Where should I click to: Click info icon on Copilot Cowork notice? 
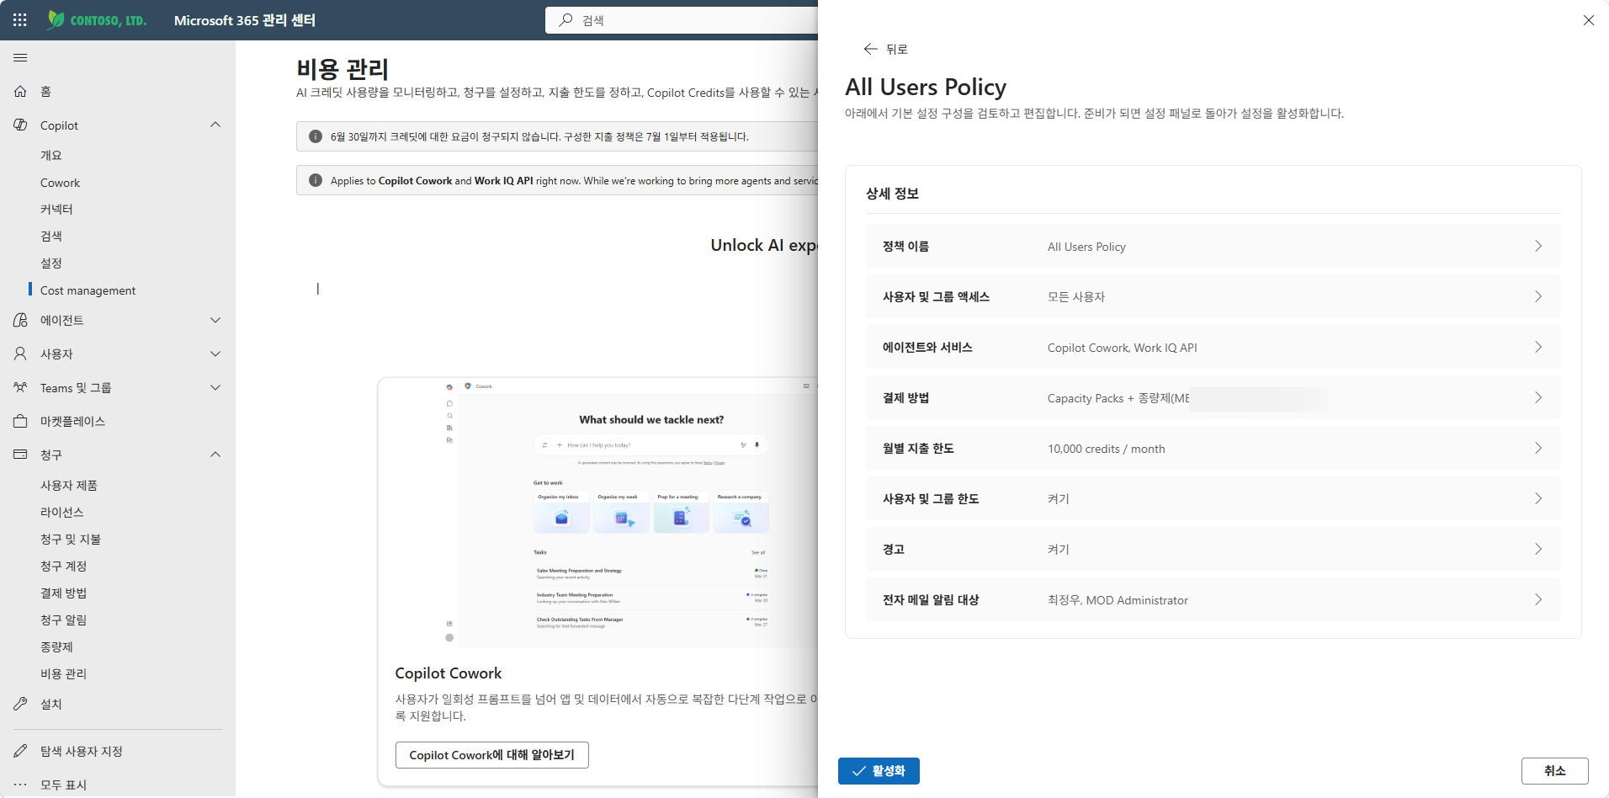tap(316, 180)
